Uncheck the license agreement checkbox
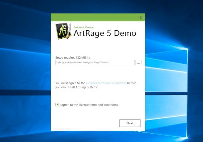 point(57,105)
